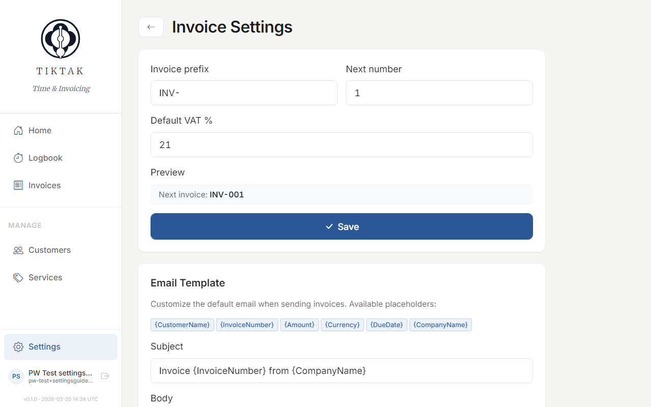
Task: Click the PS user avatar
Action: [16, 376]
